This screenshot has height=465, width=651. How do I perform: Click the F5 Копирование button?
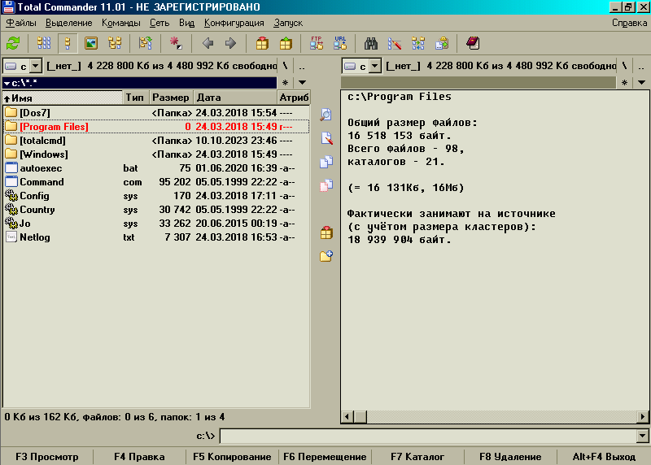[232, 457]
